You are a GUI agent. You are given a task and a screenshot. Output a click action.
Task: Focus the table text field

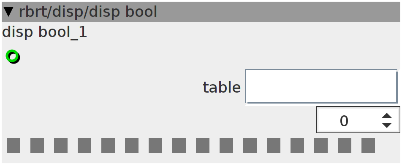coord(321,86)
